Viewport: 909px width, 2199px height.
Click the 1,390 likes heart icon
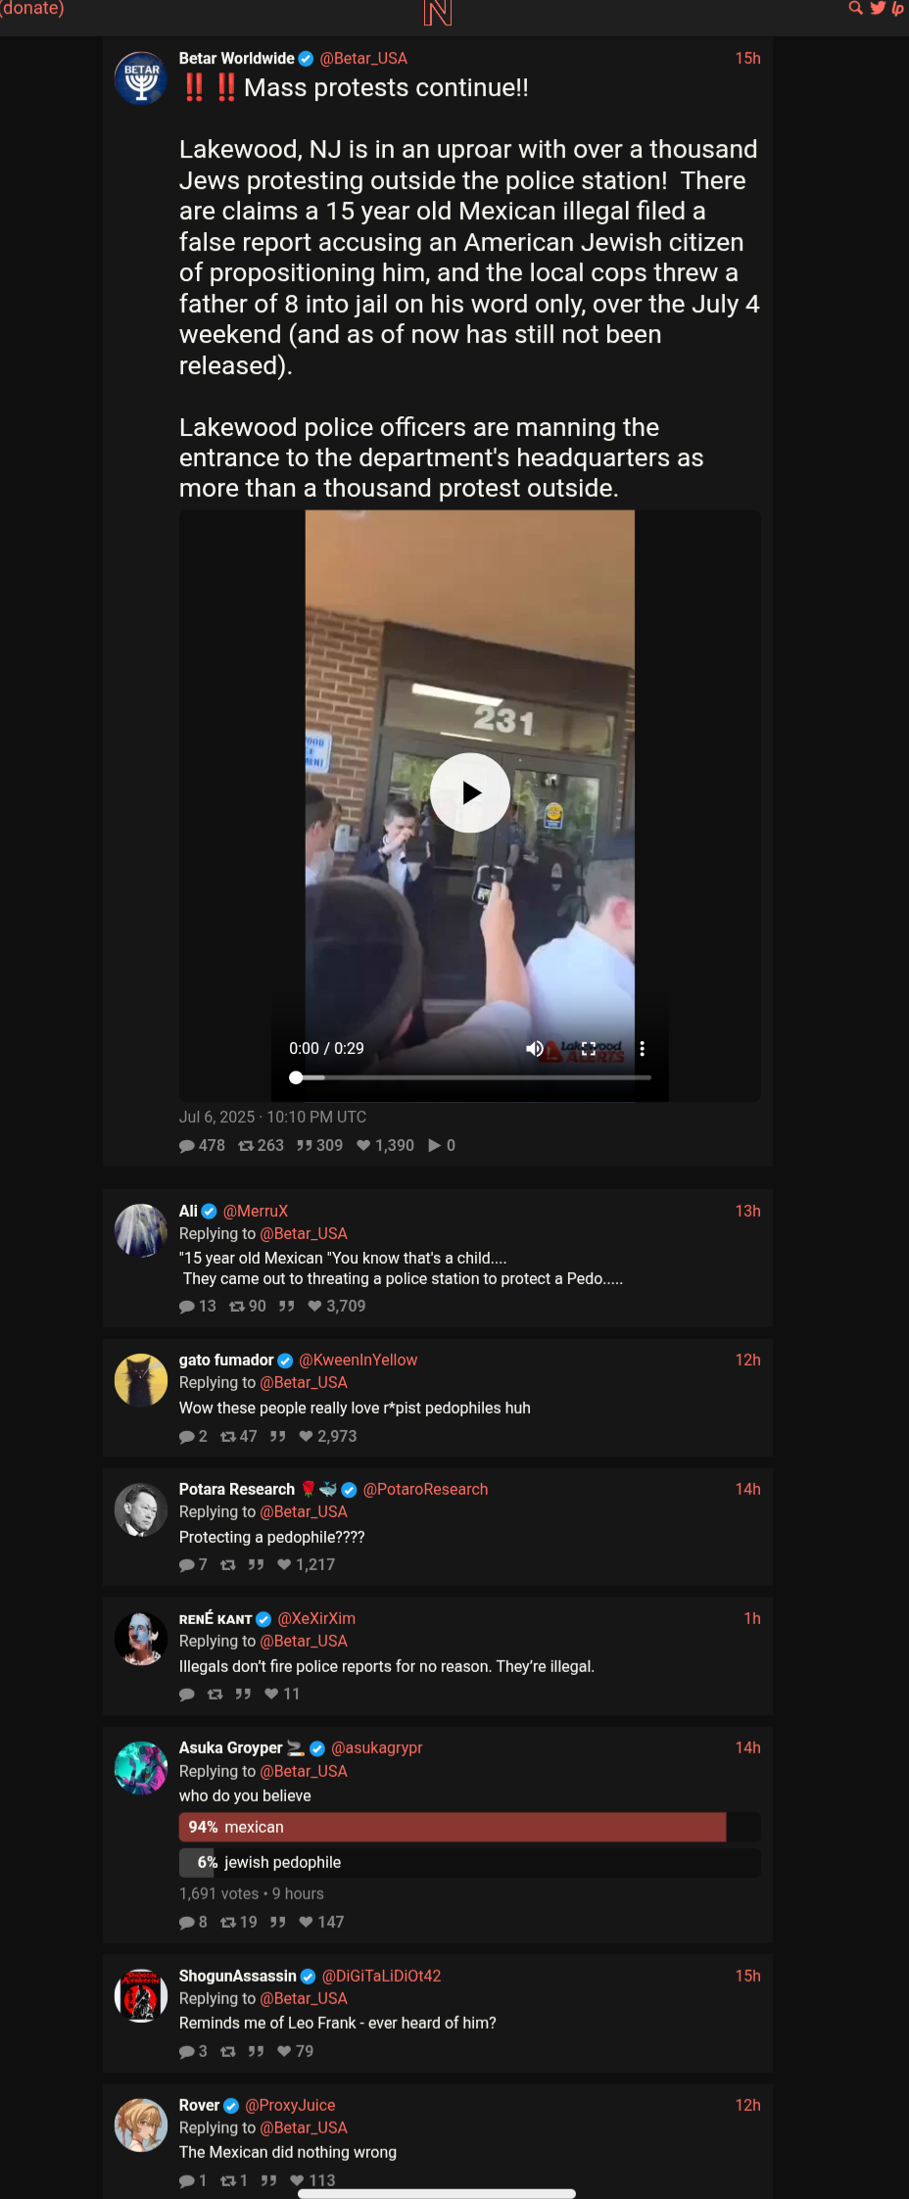363,1146
